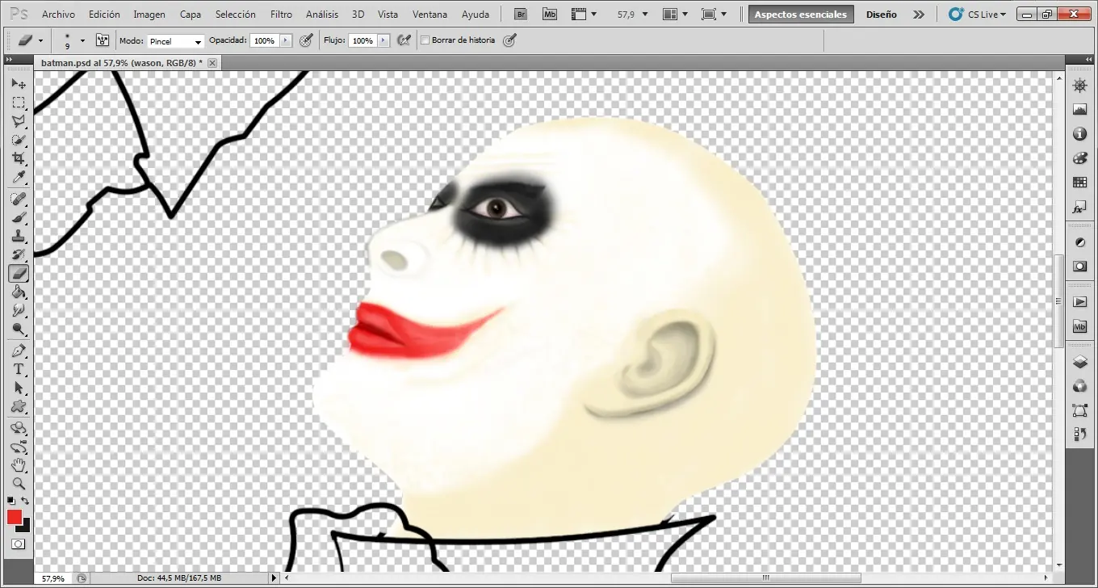Open the Flujo value dropdown arrow

click(383, 40)
